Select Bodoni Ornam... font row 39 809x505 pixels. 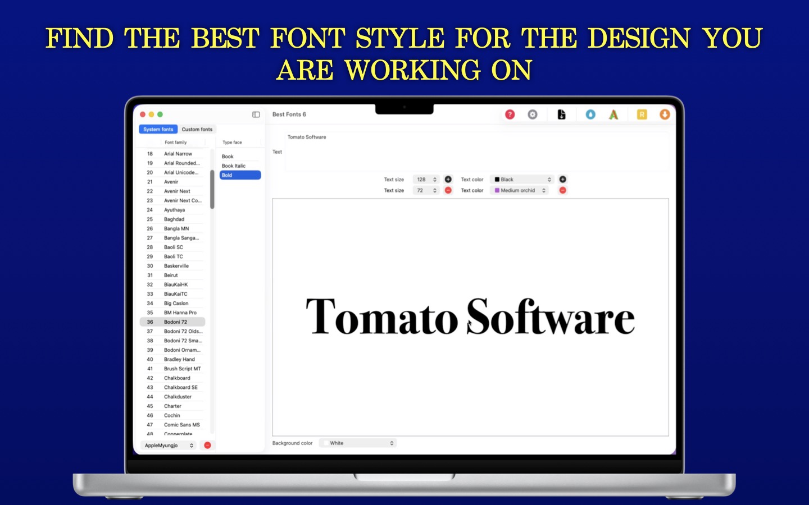172,350
